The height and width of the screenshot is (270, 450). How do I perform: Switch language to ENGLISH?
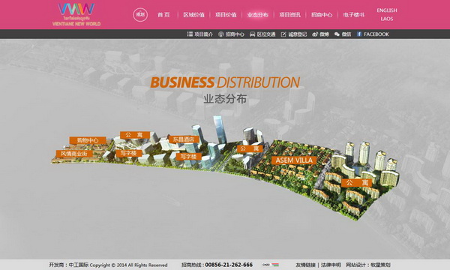386,10
